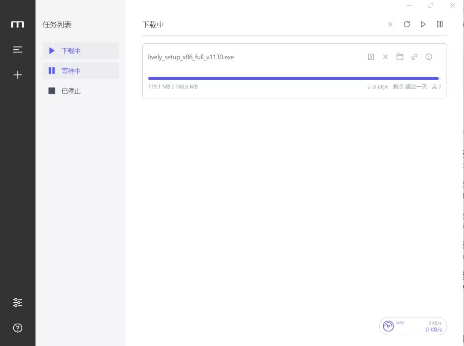Open the task list menu icon

pyautogui.click(x=18, y=50)
